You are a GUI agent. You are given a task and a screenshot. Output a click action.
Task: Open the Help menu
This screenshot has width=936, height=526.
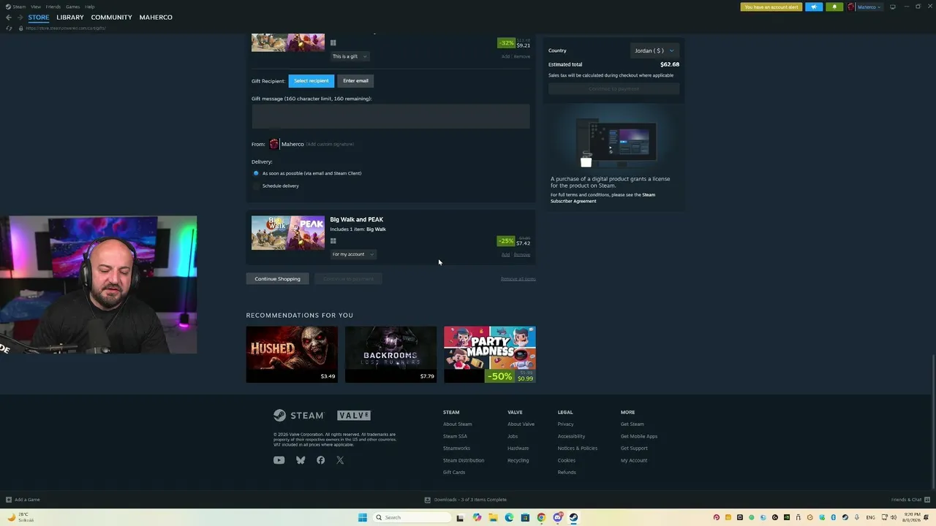tap(89, 7)
